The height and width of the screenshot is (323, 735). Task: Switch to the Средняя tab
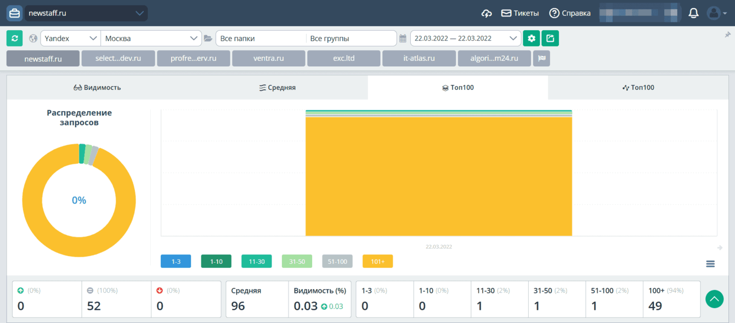pyautogui.click(x=278, y=88)
